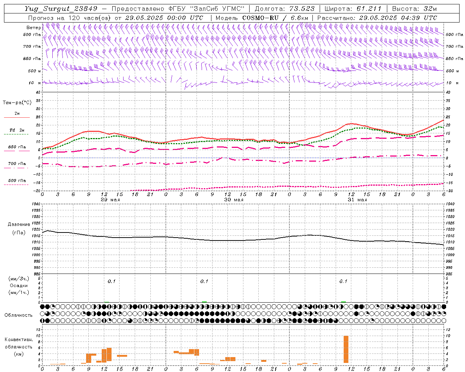
Task: Click the Прогноз на 120 часа(ов) header text
Action: pos(70,18)
